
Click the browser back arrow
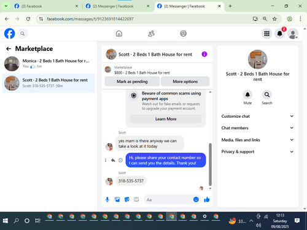coord(7,19)
